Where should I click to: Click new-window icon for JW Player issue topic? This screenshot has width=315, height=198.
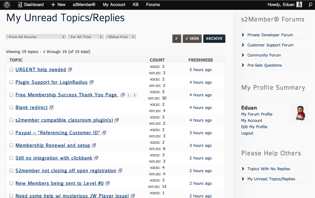point(133,196)
